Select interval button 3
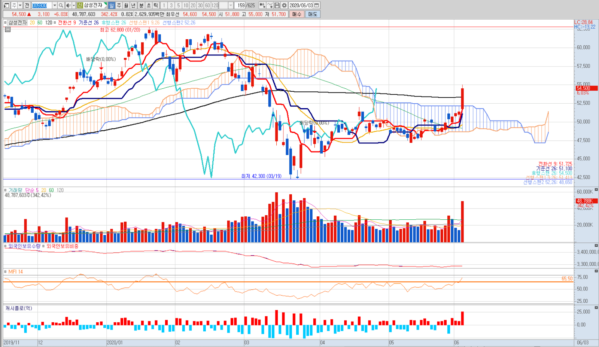This screenshot has width=599, height=347. click(171, 5)
